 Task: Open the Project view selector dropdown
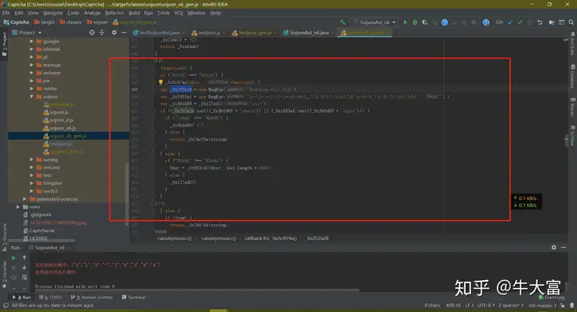pos(27,32)
